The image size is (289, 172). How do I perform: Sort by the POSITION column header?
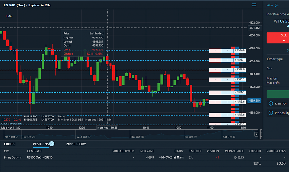(x=213, y=151)
